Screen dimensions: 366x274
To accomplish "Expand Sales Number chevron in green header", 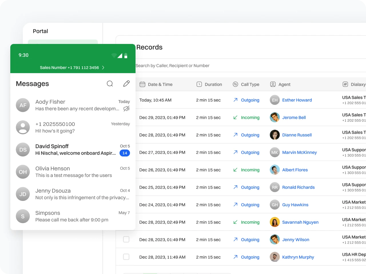I will [103, 68].
